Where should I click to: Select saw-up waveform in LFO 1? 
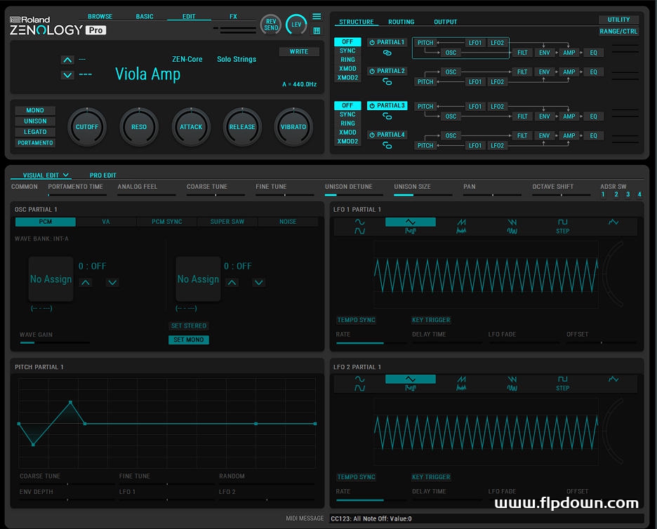461,222
